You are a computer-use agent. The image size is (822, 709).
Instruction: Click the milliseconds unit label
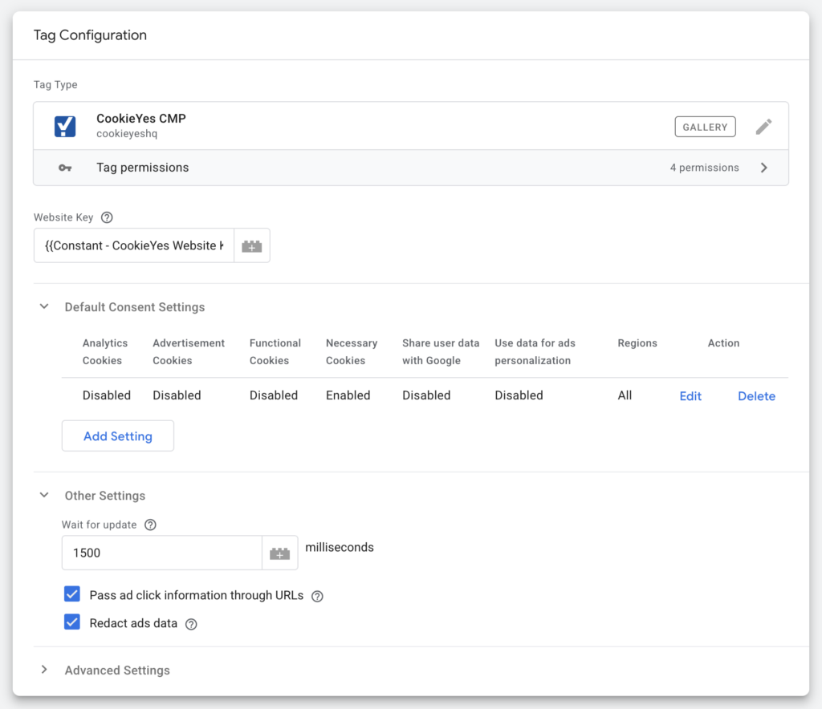coord(340,547)
